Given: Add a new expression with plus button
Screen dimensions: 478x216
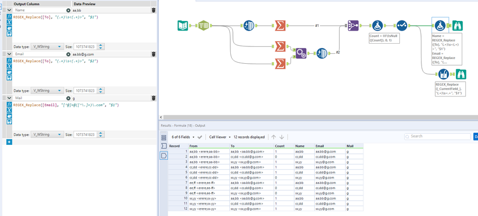Looking at the screenshot, I should click(9, 142).
